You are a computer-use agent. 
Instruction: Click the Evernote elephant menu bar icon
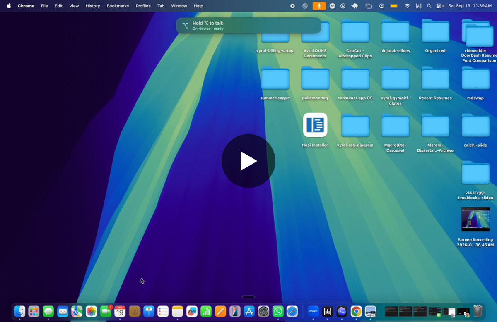(355, 6)
